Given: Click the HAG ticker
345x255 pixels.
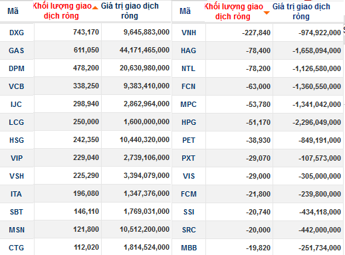Looking at the screenshot, I should [x=189, y=50].
